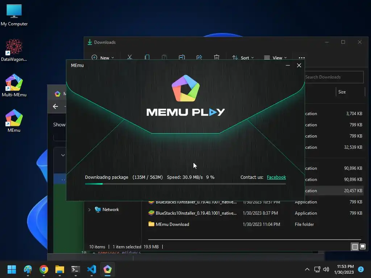
Task: Expand the Network tree item
Action: tap(89, 210)
